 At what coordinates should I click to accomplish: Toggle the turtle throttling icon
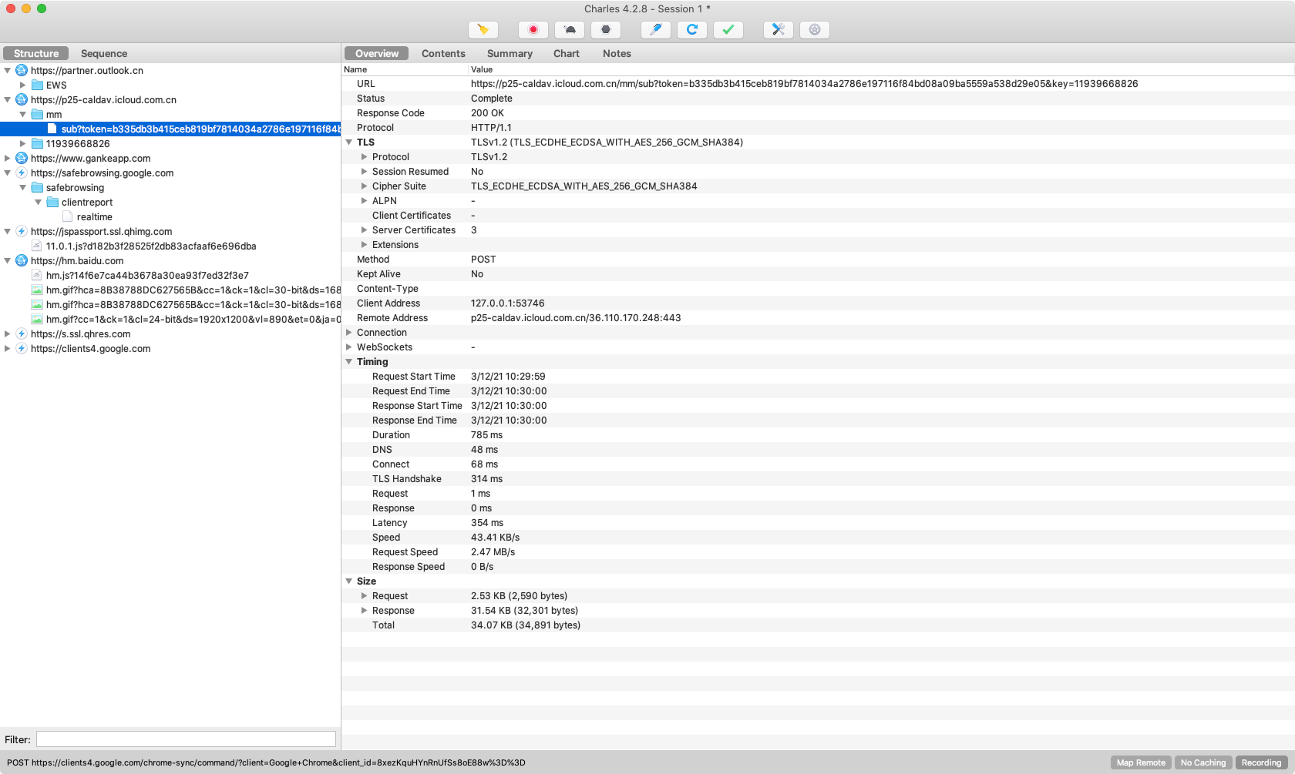coord(570,29)
